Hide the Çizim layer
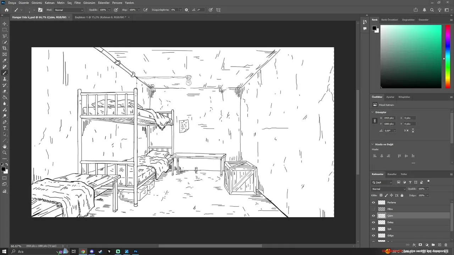Viewport: 454px width, 255px height. point(373,216)
